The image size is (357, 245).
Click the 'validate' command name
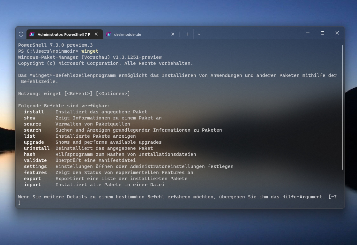coord(35,160)
